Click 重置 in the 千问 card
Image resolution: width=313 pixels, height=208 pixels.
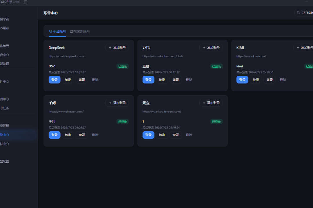(82, 135)
